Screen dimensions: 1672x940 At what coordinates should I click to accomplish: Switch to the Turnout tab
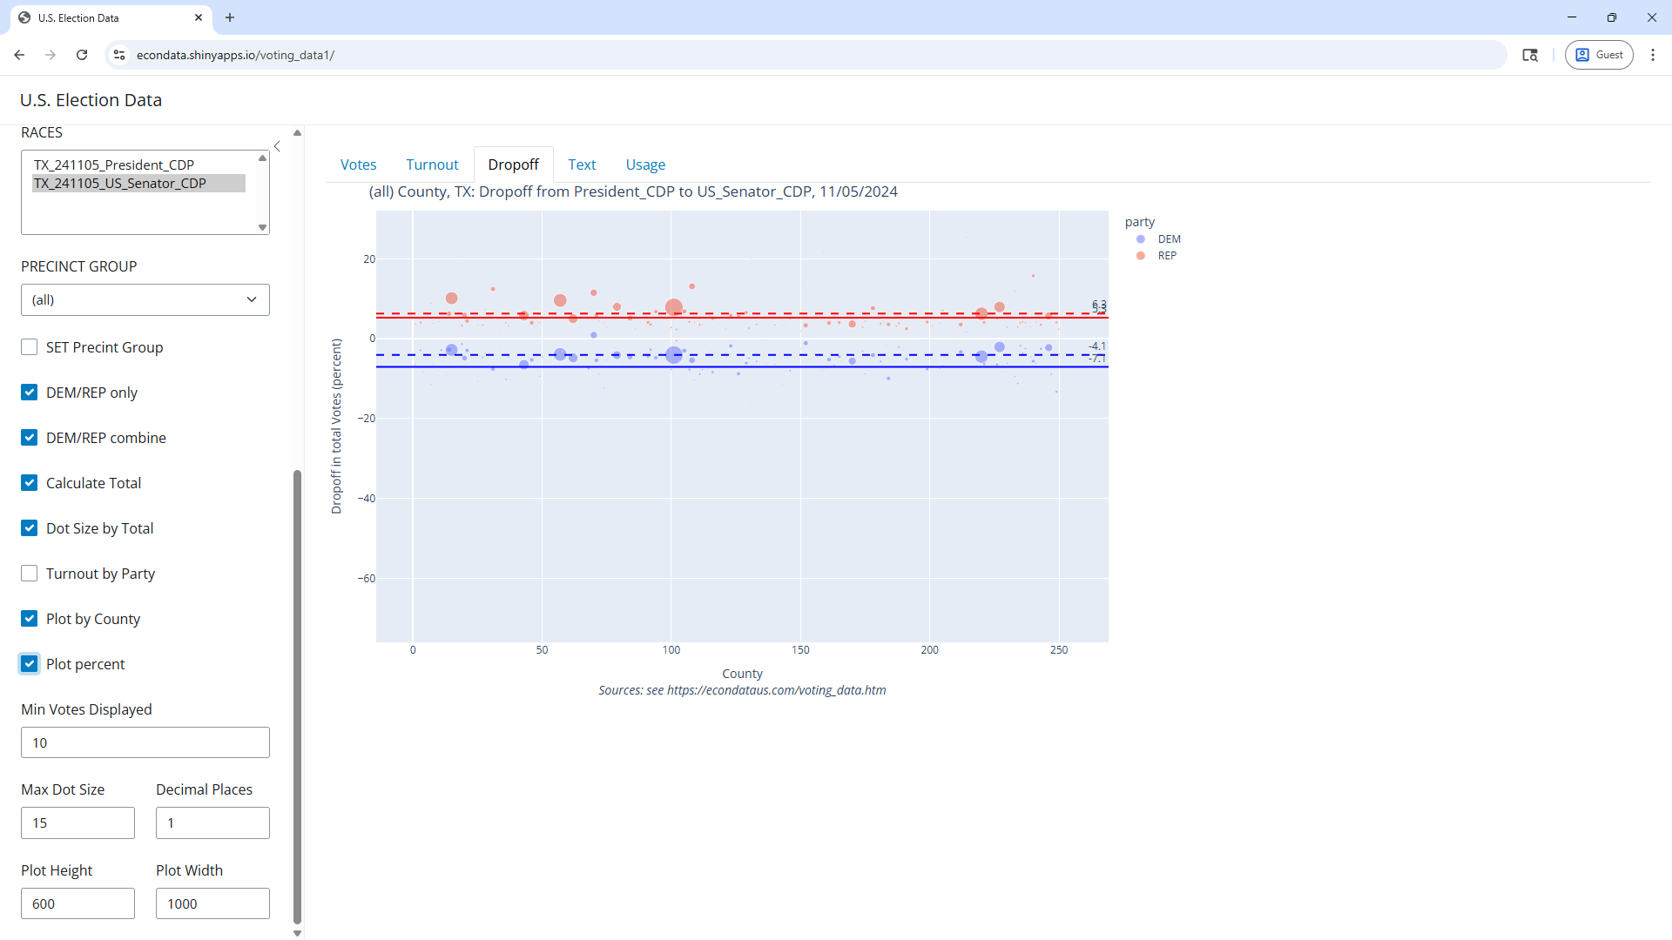point(432,164)
